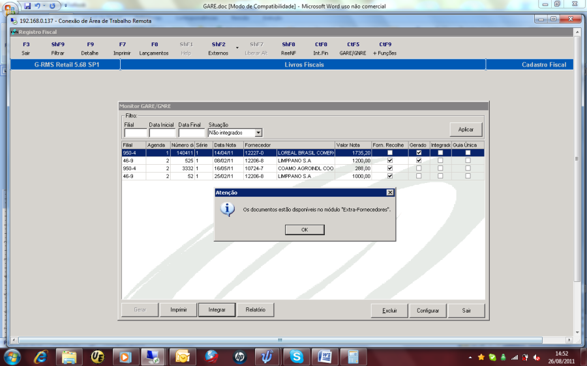Click the Integrar button
The image size is (587, 366).
pyautogui.click(x=217, y=310)
